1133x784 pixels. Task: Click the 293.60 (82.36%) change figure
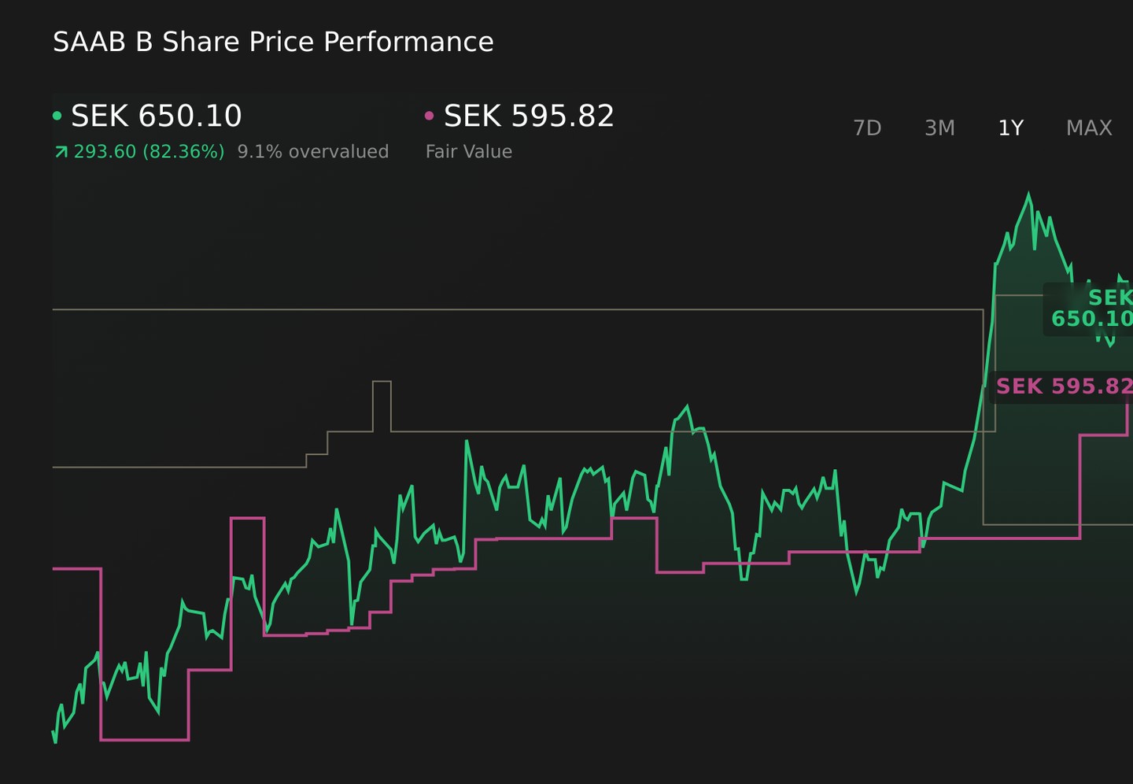tap(149, 151)
